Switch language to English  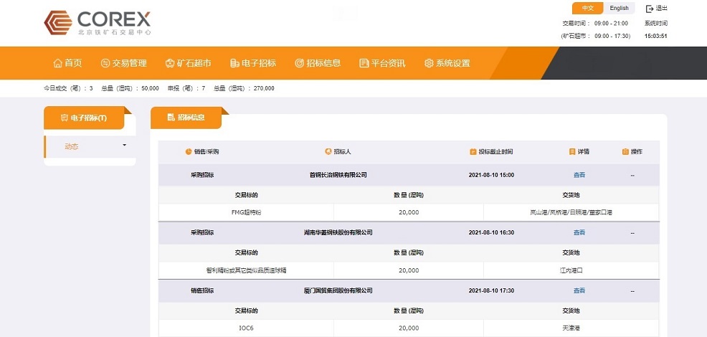pos(619,9)
